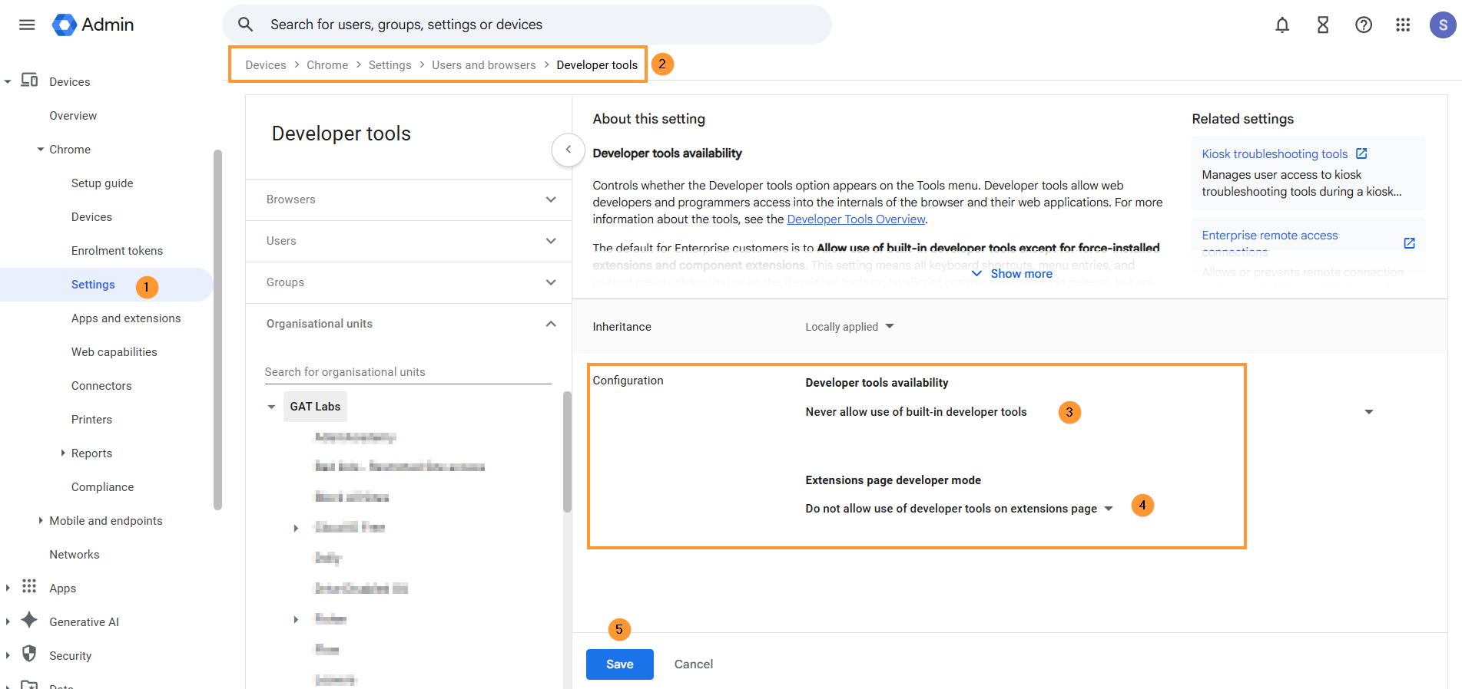Open the Developer Tools Overview link
Image resolution: width=1462 pixels, height=689 pixels.
[x=856, y=219]
